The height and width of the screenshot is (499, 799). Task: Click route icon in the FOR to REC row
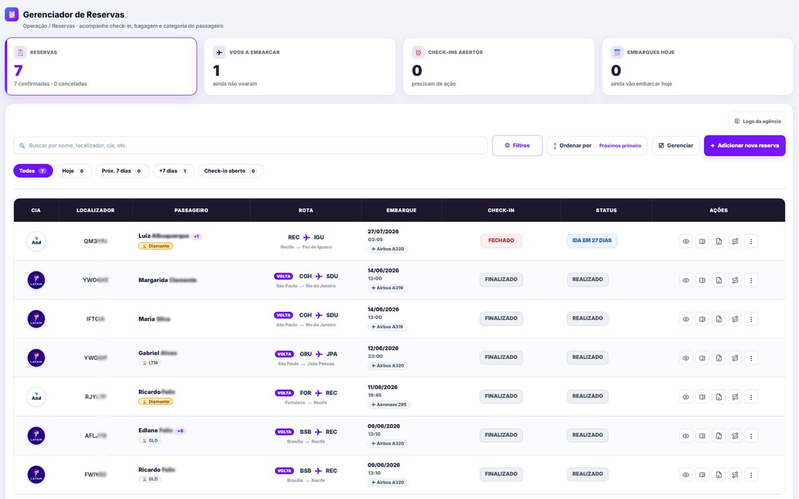click(735, 397)
